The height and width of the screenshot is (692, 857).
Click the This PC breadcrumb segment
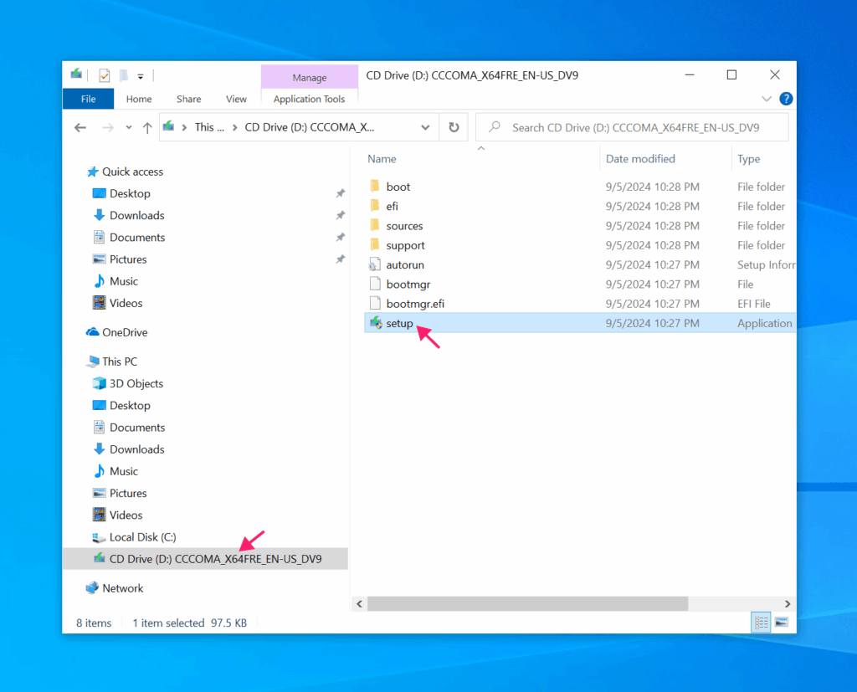tap(209, 127)
